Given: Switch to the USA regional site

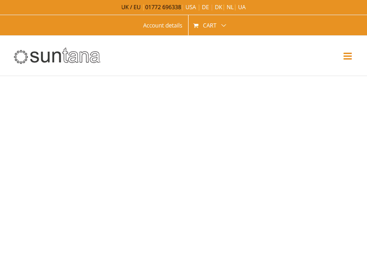Looking at the screenshot, I should (190, 7).
